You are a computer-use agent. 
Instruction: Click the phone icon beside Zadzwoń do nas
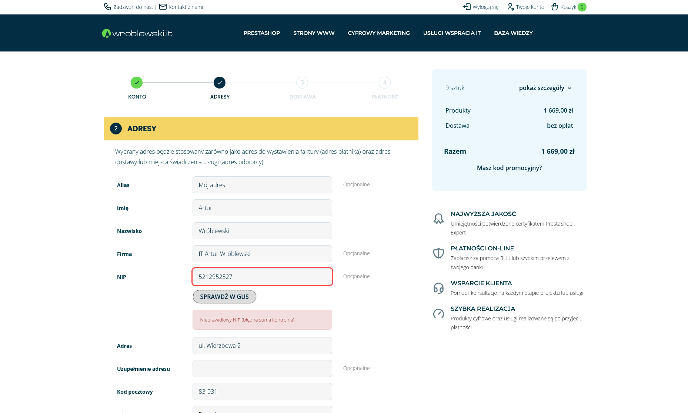click(107, 7)
